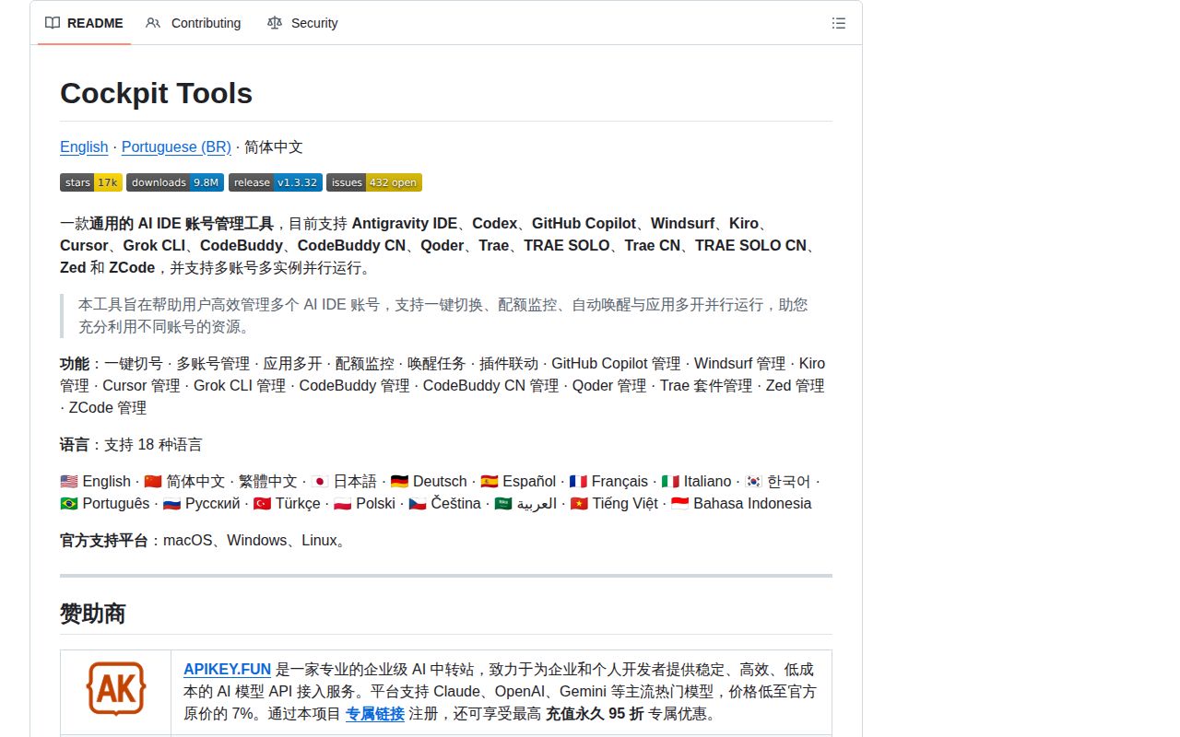Click the AK sponsor logo
The image size is (1180, 737).
[116, 688]
